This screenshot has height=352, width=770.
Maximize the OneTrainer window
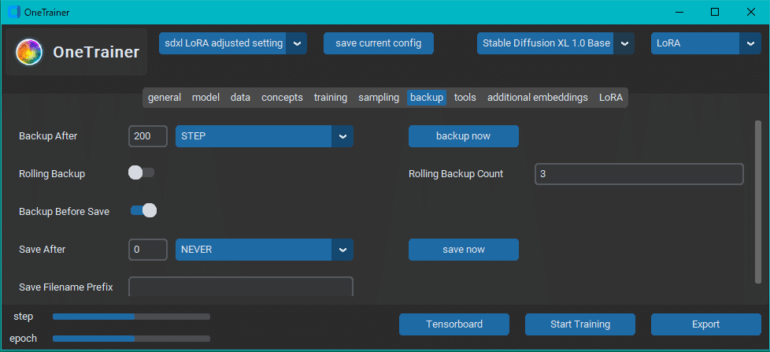715,13
